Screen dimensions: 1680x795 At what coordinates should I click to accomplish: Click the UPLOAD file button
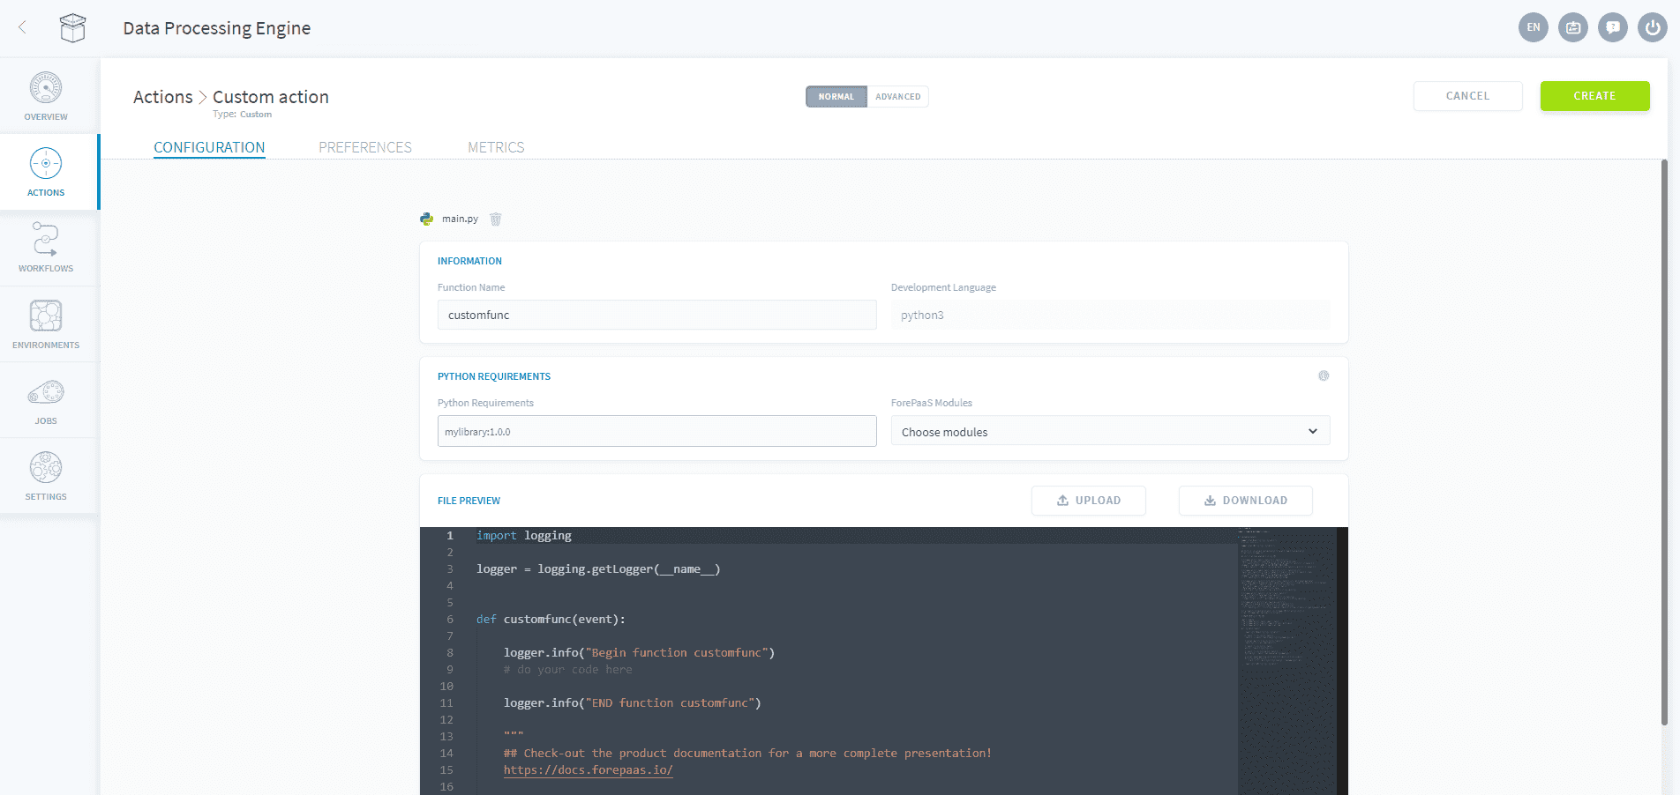point(1089,501)
